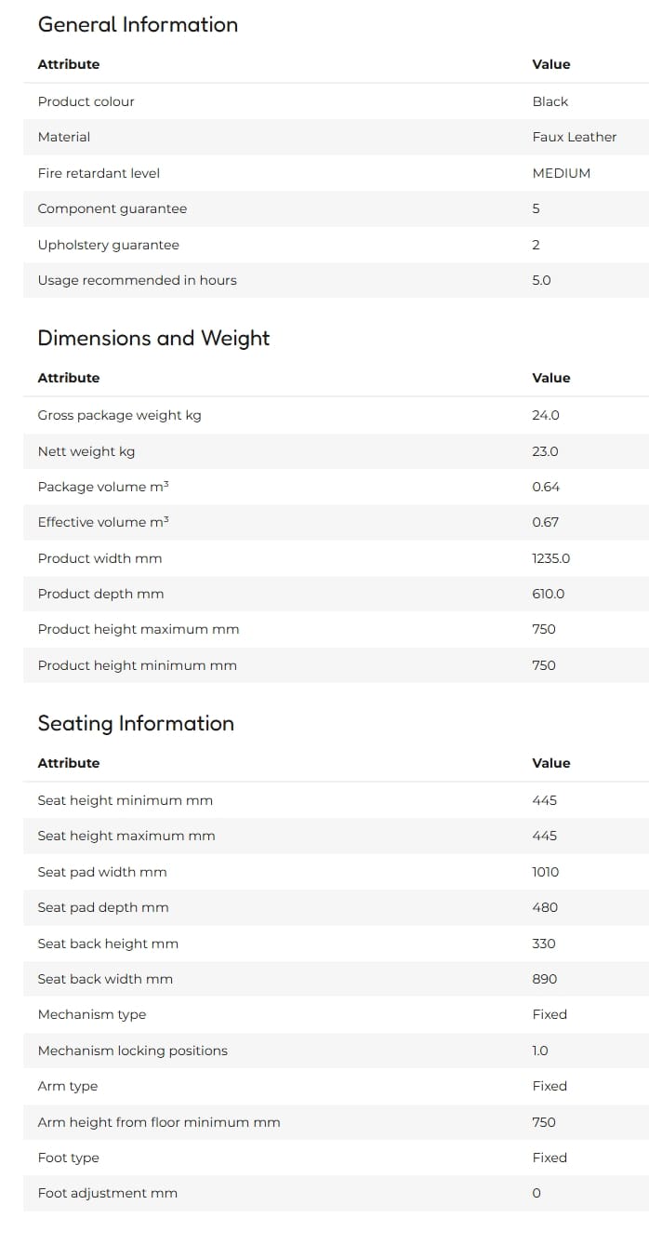
Task: Select Usage recommended in hours row
Action: coord(336,280)
